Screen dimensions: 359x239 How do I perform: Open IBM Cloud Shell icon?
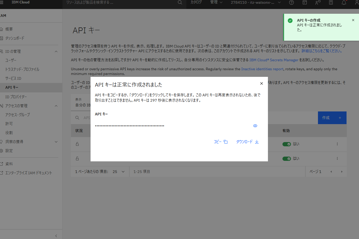[305, 2]
